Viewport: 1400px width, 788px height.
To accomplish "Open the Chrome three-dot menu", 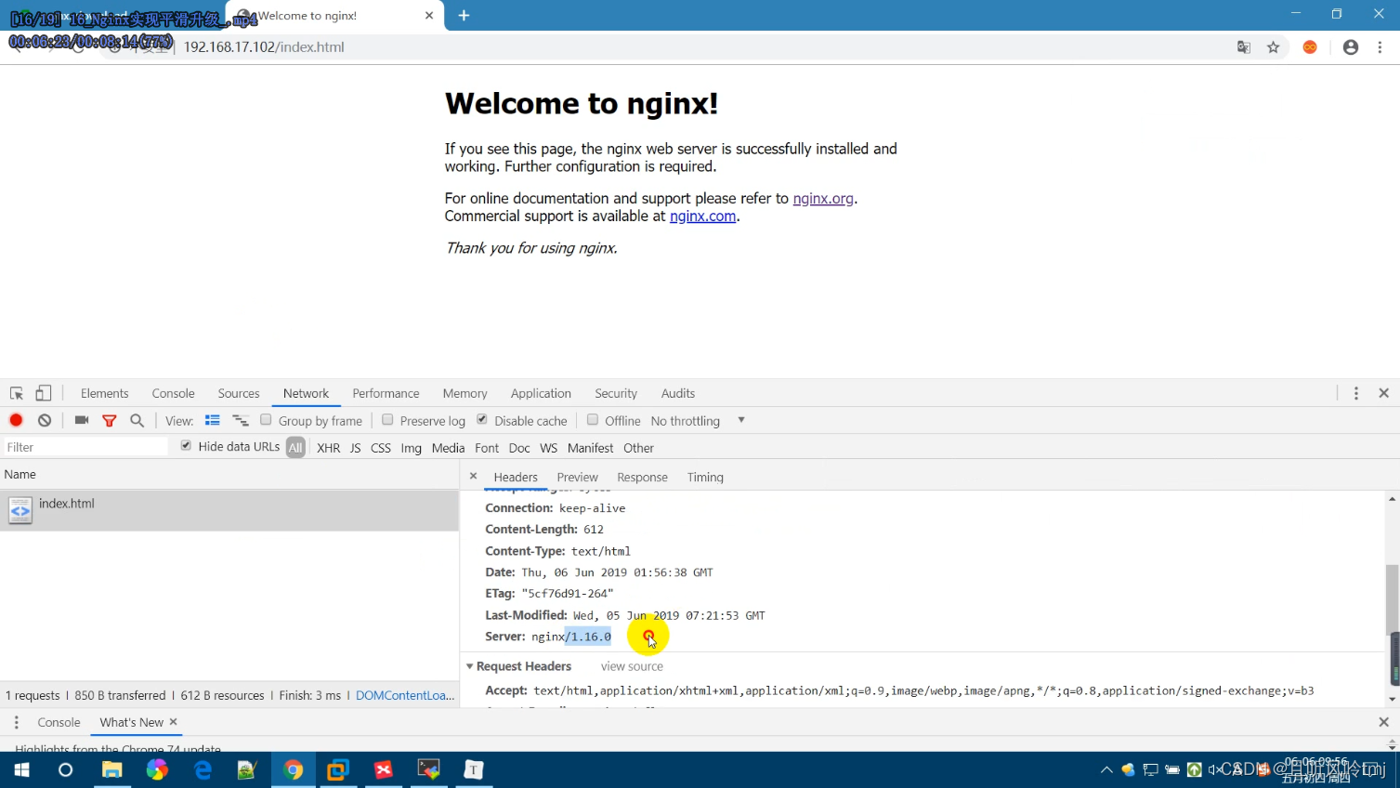I will [x=1380, y=47].
